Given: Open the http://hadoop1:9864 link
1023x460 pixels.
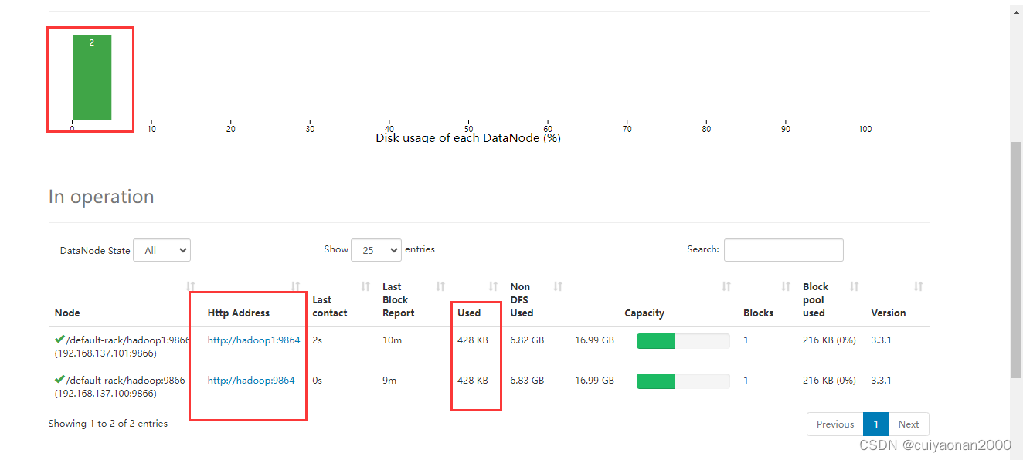Looking at the screenshot, I should pos(253,340).
